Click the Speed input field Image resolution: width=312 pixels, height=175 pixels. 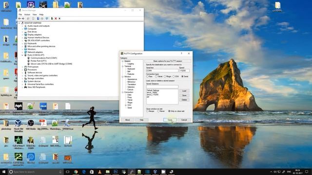pos(184,70)
